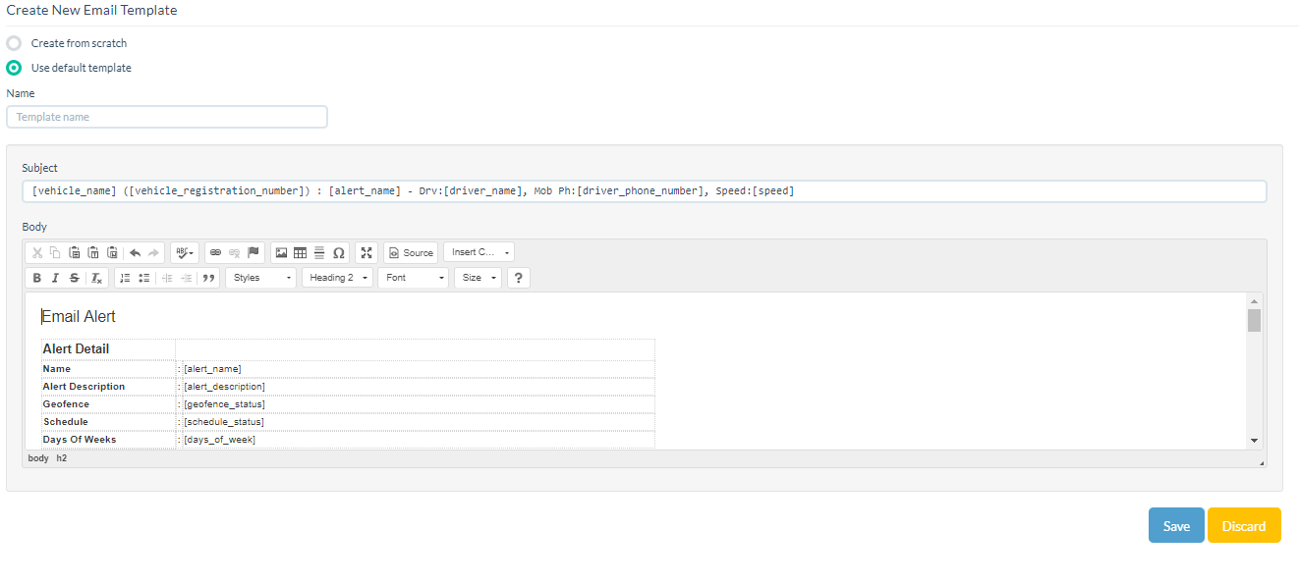Click the h2 element path item
This screenshot has height=584, width=1299.
[x=62, y=458]
